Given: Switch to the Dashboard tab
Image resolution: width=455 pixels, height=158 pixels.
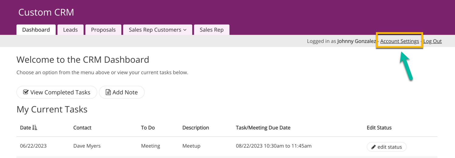Looking at the screenshot, I should pyautogui.click(x=36, y=30).
